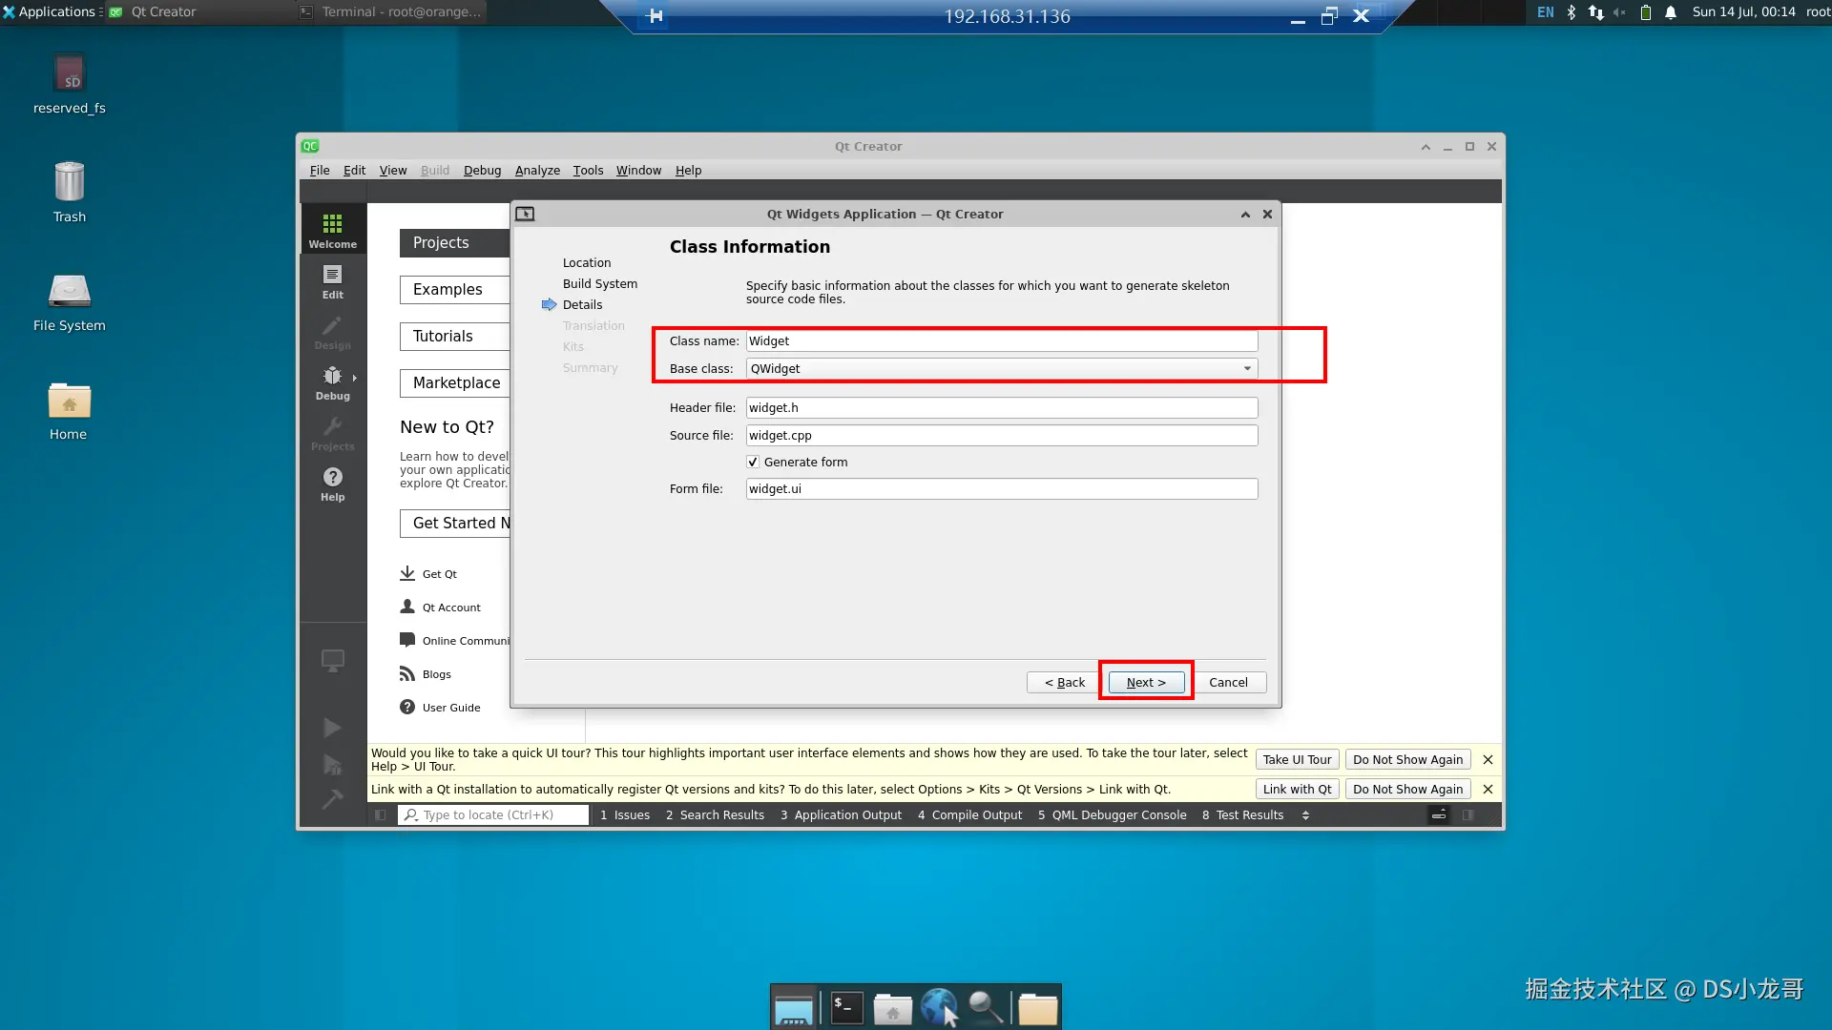Switch to Edit mode in the sidebar
1832x1030 pixels.
point(332,281)
